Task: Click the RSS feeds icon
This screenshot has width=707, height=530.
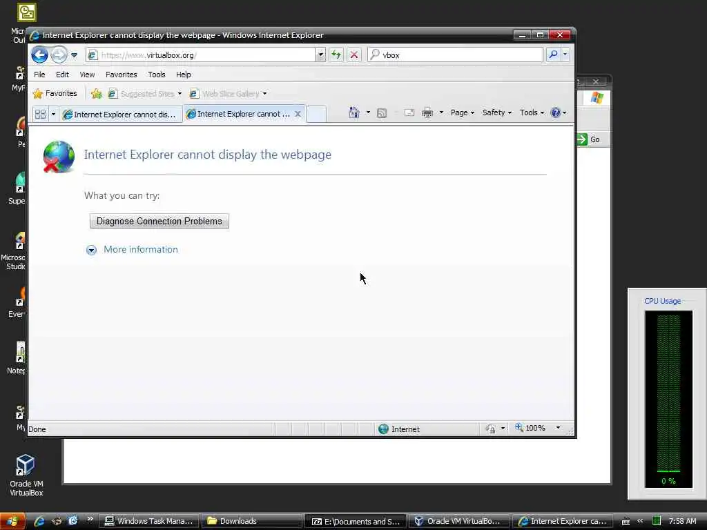Action: point(381,113)
